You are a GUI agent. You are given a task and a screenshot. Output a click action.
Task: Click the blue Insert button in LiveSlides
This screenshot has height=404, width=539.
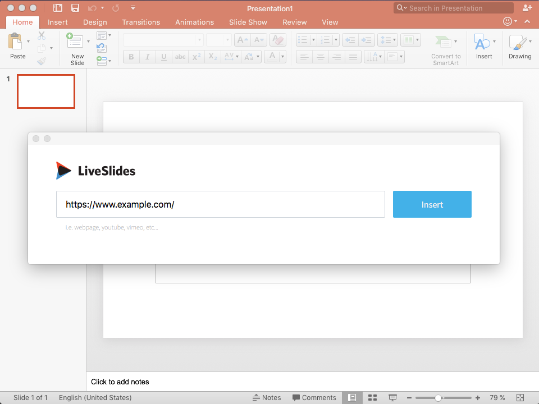tap(432, 204)
